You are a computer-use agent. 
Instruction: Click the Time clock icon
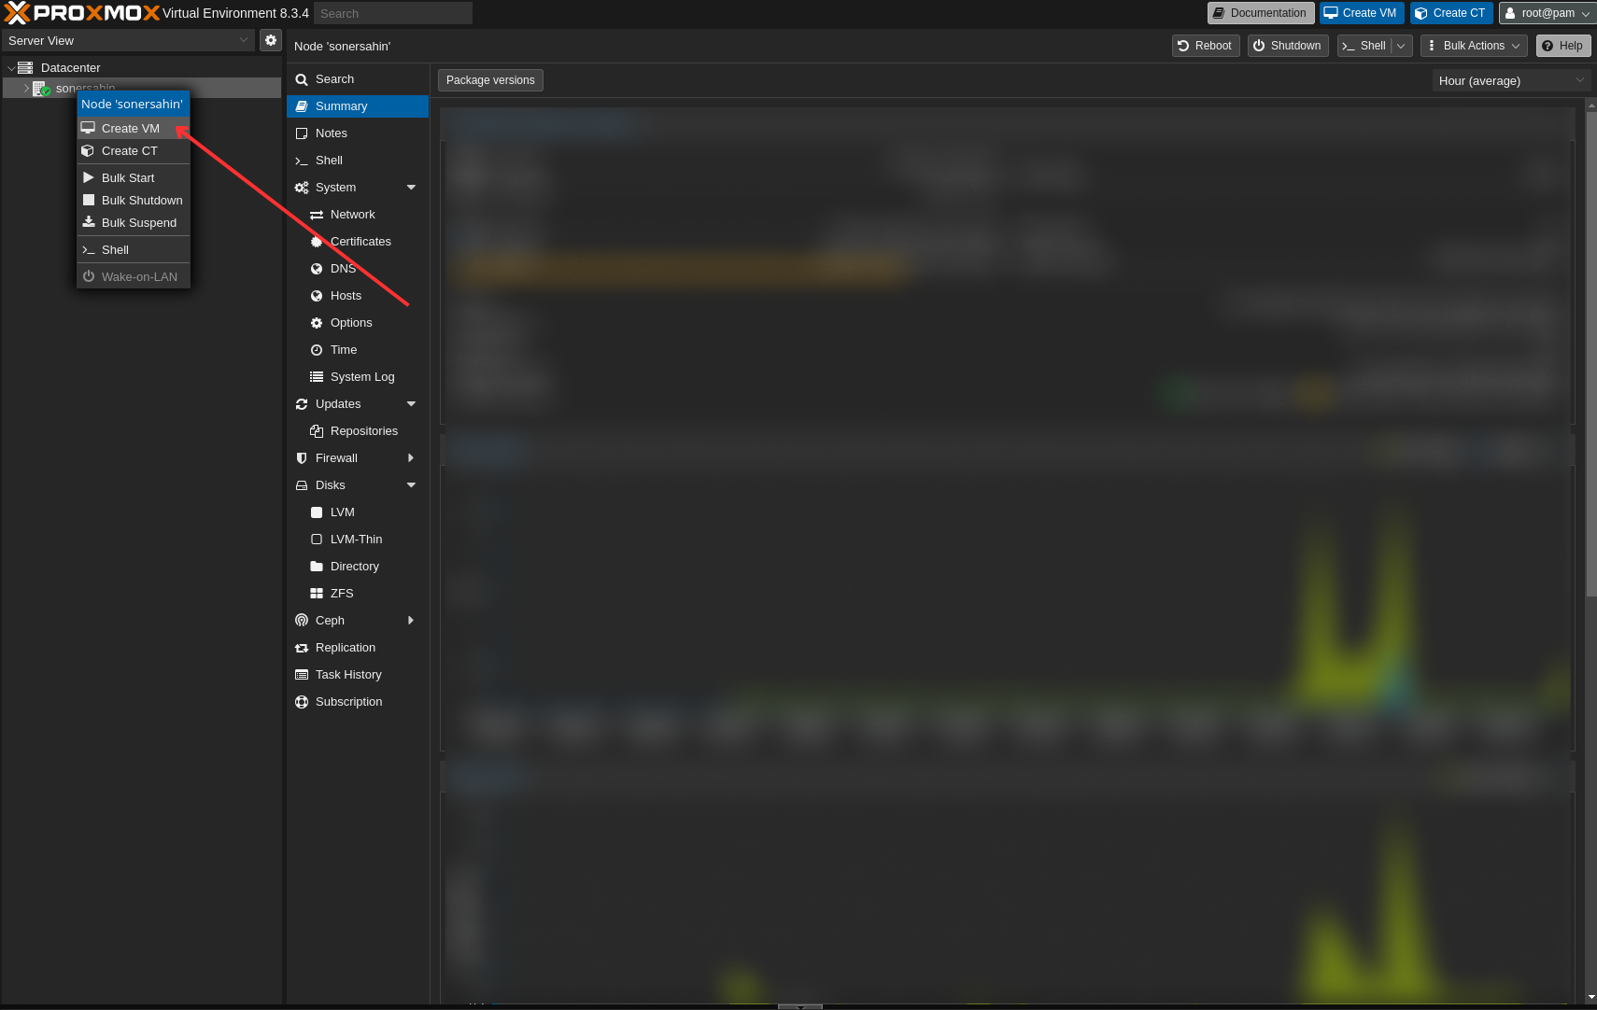317,350
